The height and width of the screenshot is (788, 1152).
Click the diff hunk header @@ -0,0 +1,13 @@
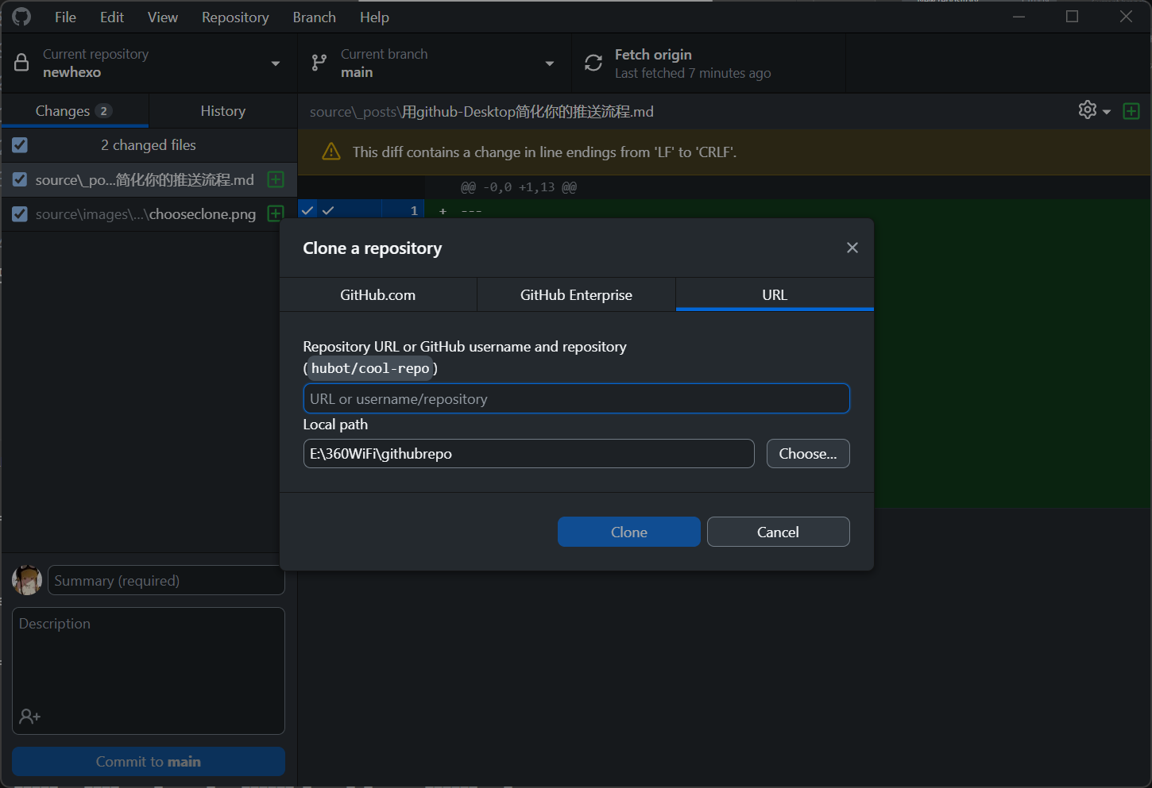519,187
